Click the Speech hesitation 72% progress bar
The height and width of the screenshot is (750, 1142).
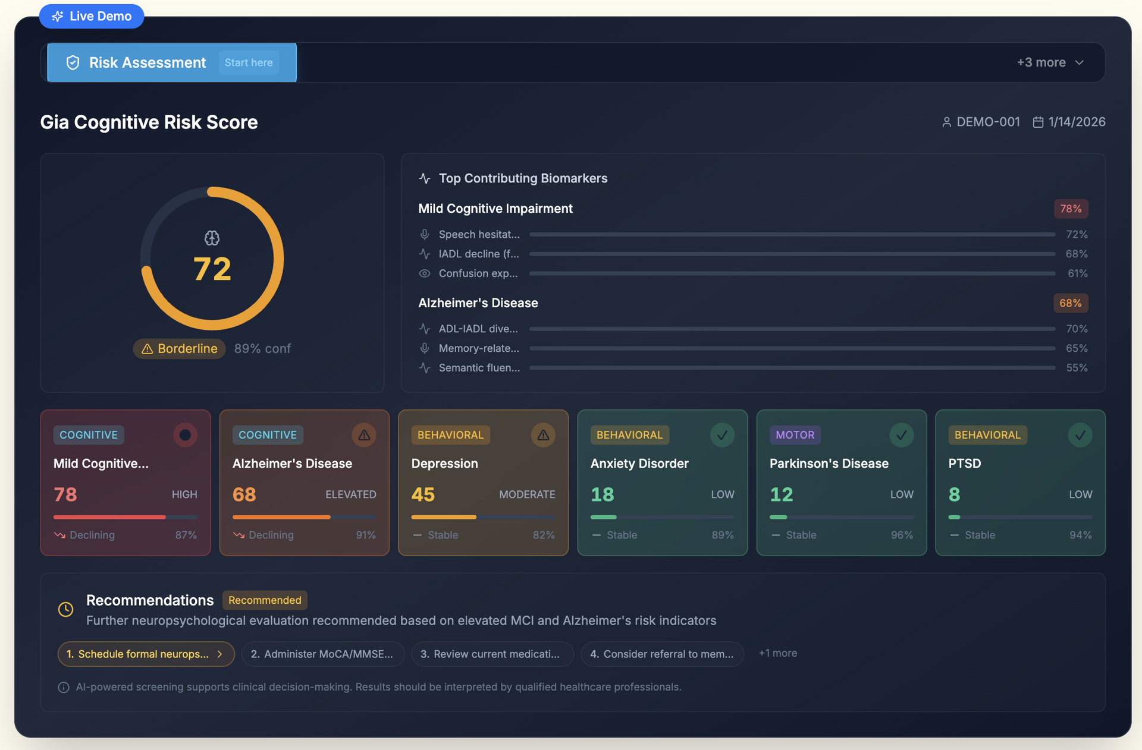[x=791, y=234]
